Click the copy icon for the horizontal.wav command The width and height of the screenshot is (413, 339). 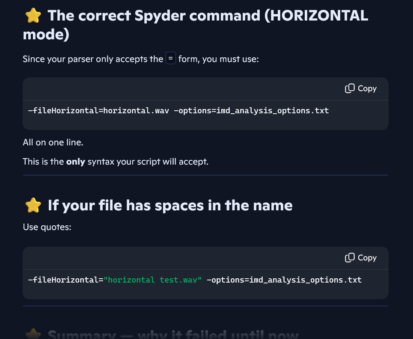350,88
